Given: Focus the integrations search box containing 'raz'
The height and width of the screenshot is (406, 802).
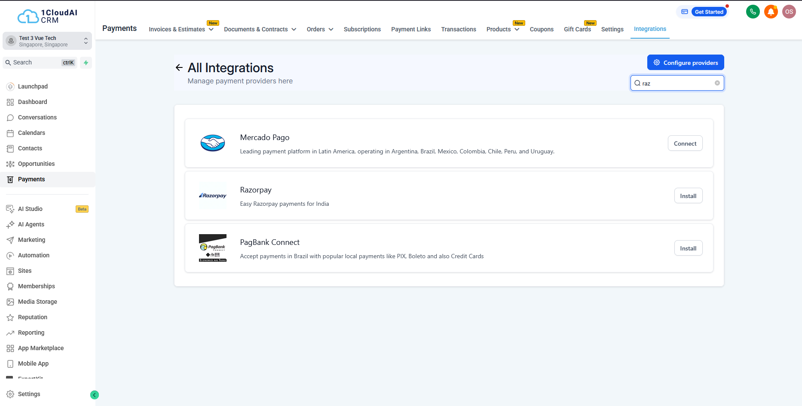Looking at the screenshot, I should coord(677,83).
